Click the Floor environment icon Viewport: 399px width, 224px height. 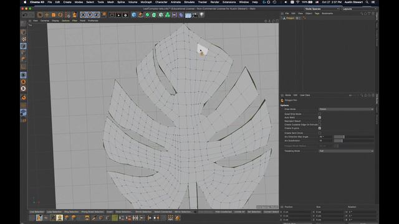188,15
